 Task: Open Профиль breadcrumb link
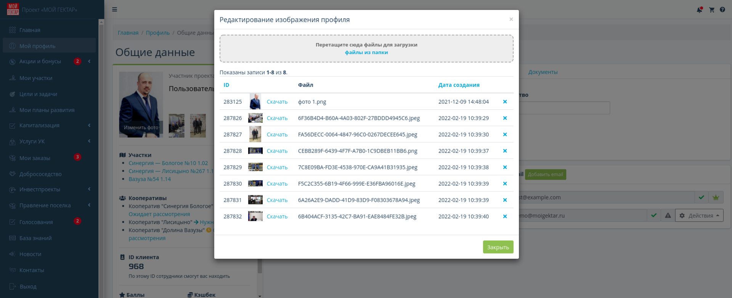pyautogui.click(x=158, y=33)
